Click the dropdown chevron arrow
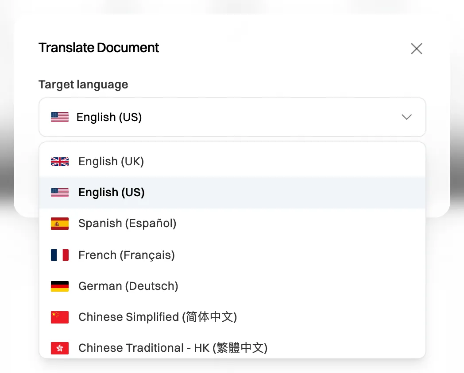This screenshot has height=373, width=464. tap(406, 117)
